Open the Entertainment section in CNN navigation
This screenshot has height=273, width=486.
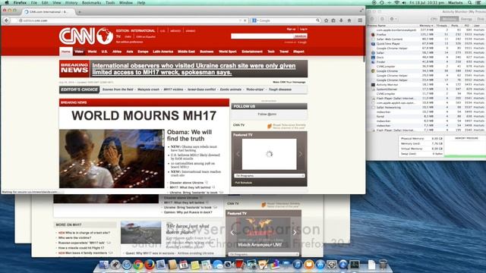click(252, 52)
